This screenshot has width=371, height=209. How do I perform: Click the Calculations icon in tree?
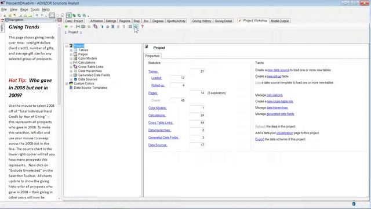[75, 63]
